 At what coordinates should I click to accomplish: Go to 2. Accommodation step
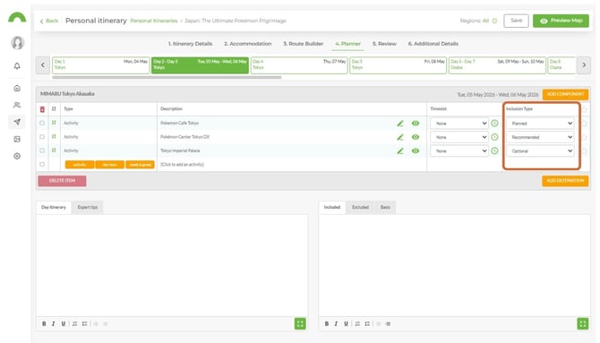[x=247, y=44]
